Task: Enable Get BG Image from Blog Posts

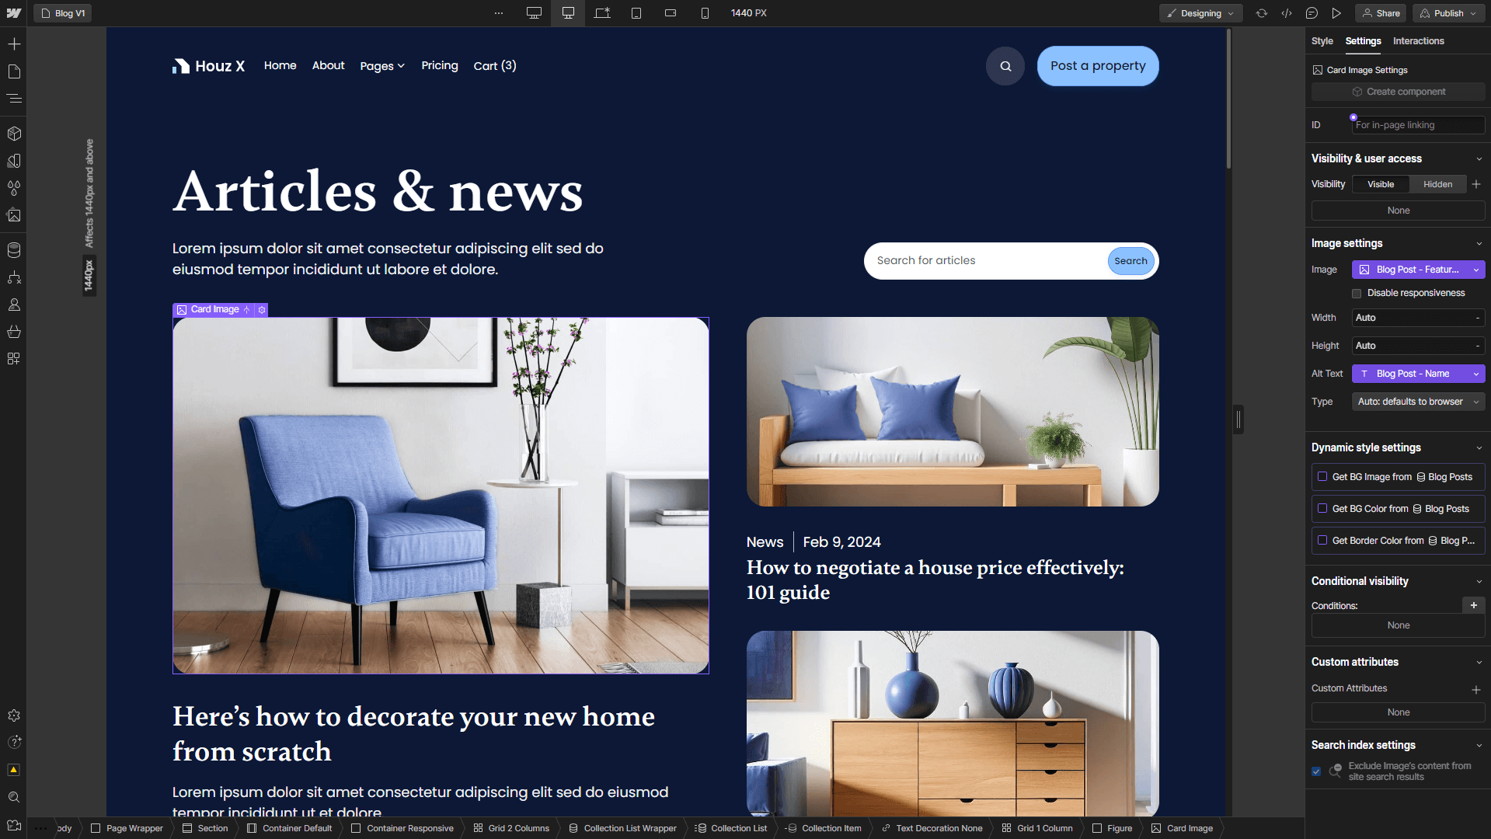Action: [x=1322, y=476]
